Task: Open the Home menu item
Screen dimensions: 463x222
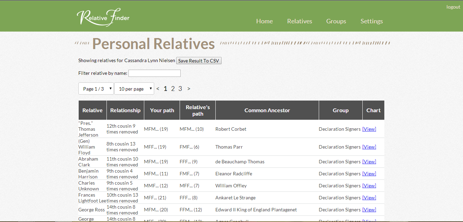Action: 264,21
